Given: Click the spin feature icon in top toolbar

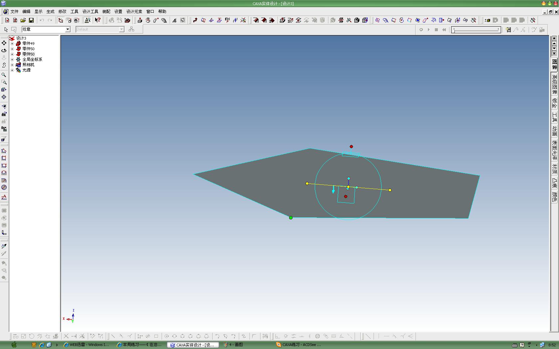Looking at the screenshot, I should [148, 20].
